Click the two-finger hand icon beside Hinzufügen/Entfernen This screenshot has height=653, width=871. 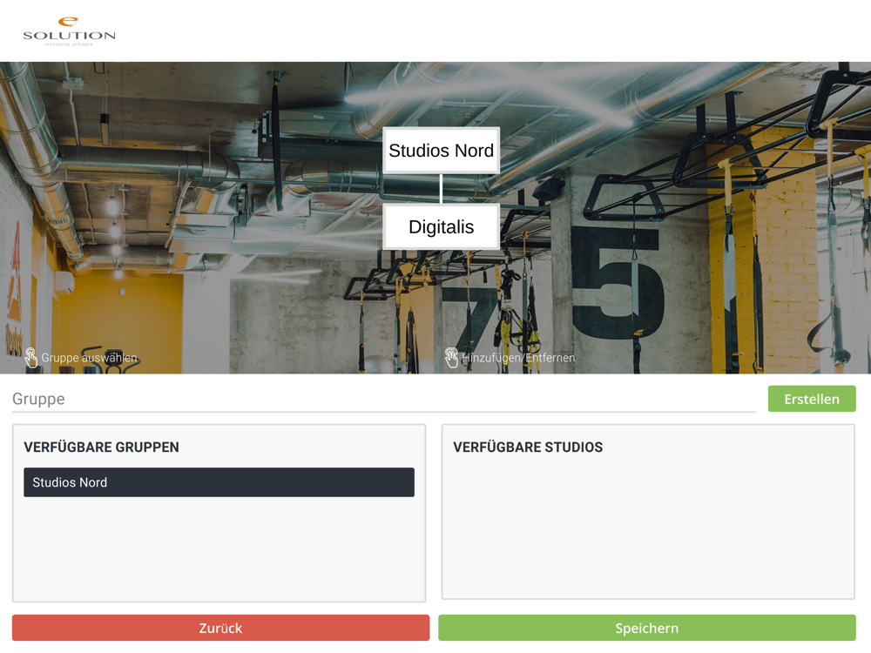click(x=451, y=358)
